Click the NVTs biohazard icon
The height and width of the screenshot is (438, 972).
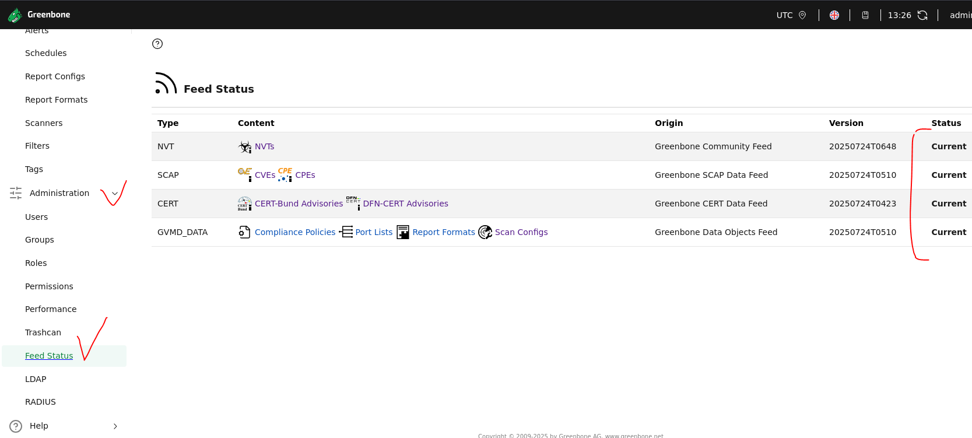pos(245,146)
